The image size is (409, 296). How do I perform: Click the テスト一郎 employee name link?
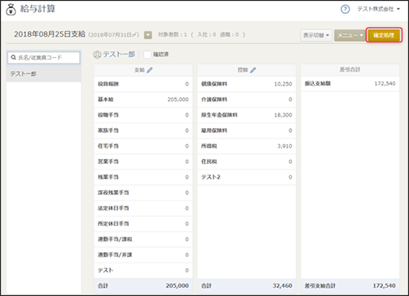coord(119,55)
